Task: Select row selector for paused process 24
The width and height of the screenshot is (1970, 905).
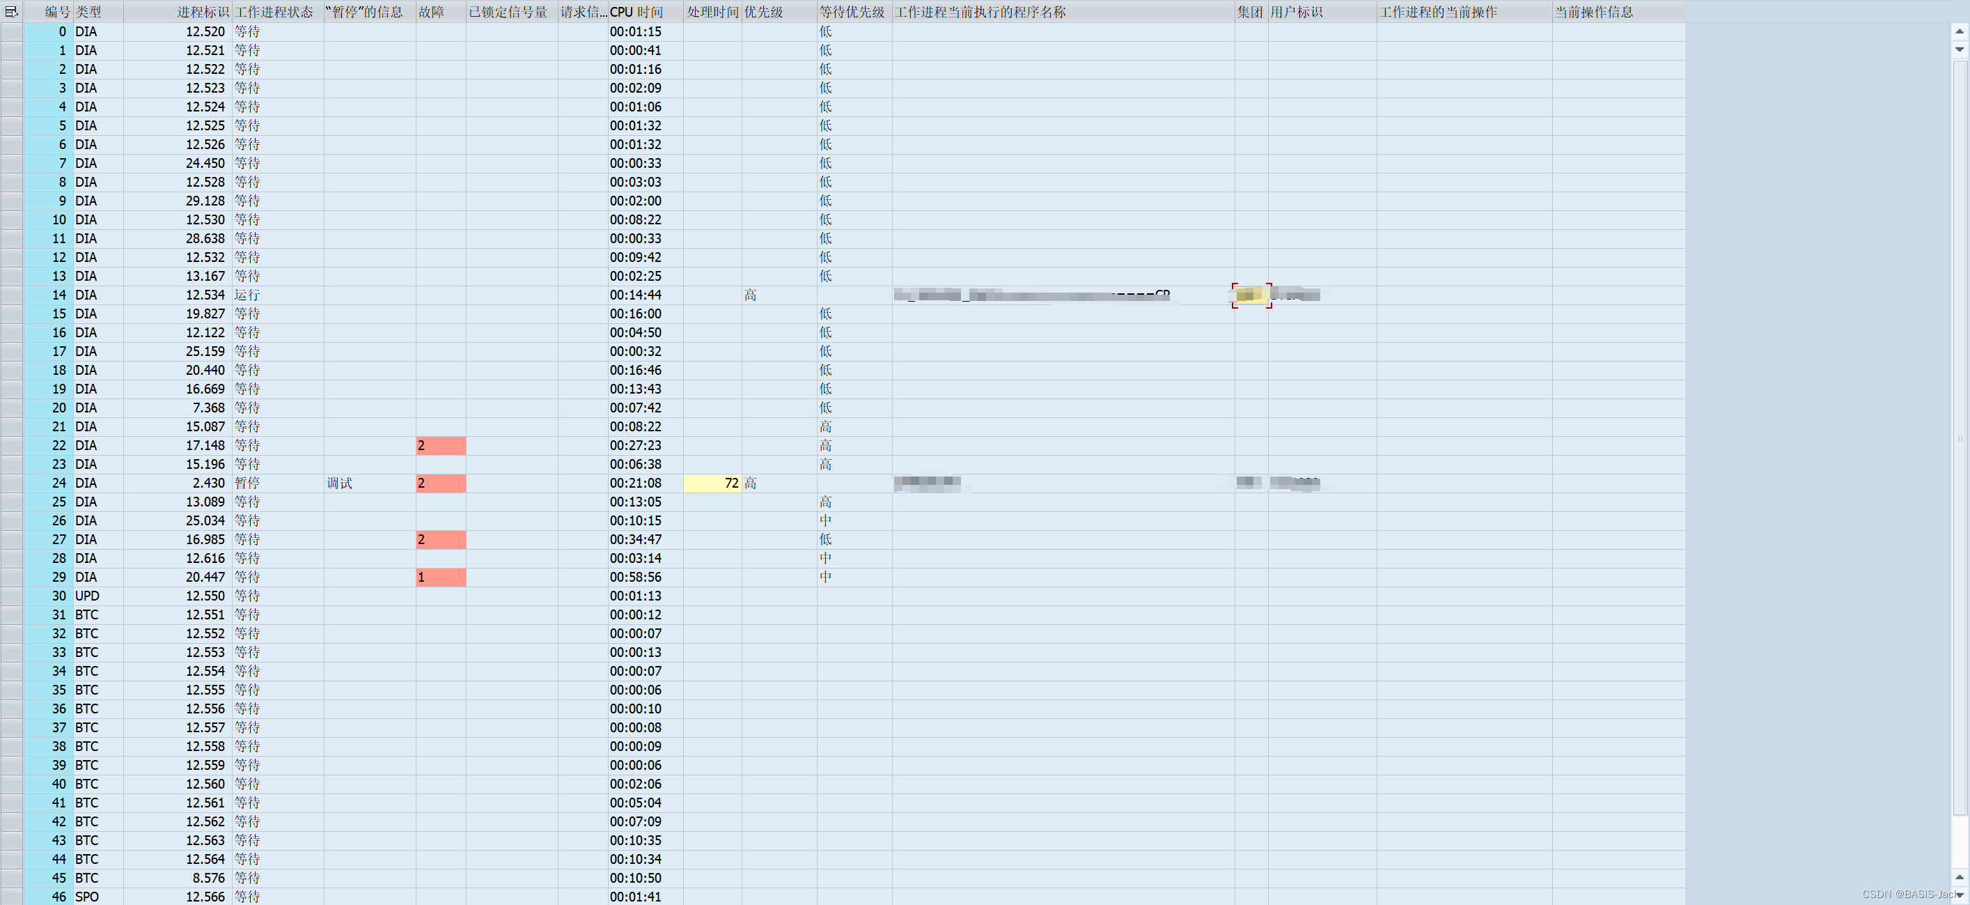Action: pyautogui.click(x=11, y=484)
